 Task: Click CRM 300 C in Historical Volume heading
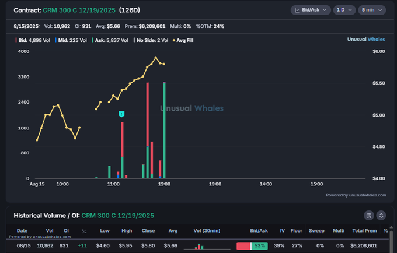[117, 216]
